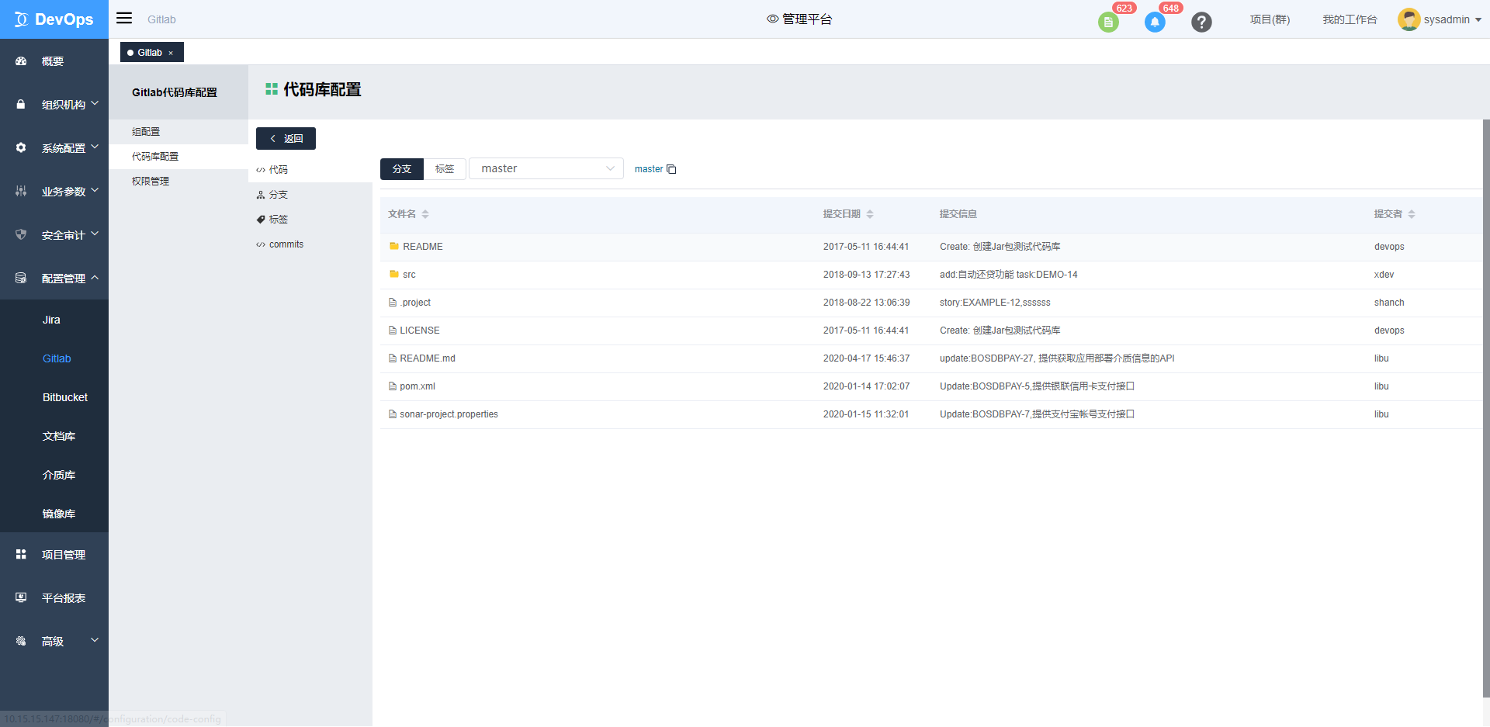Click the 高级 icon in sidebar
This screenshot has width=1490, height=727.
21,641
